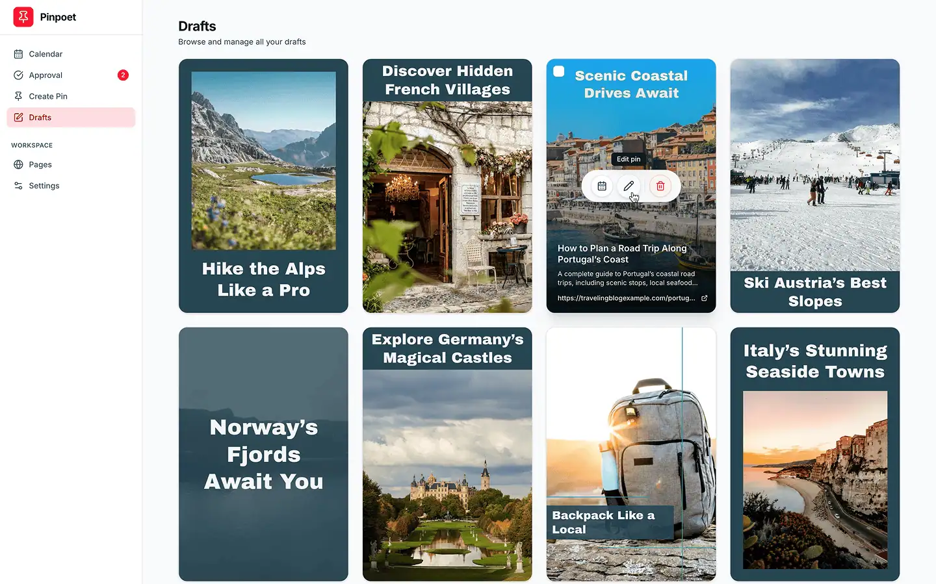Delete pin using red trash icon
The height and width of the screenshot is (584, 936).
pyautogui.click(x=660, y=186)
